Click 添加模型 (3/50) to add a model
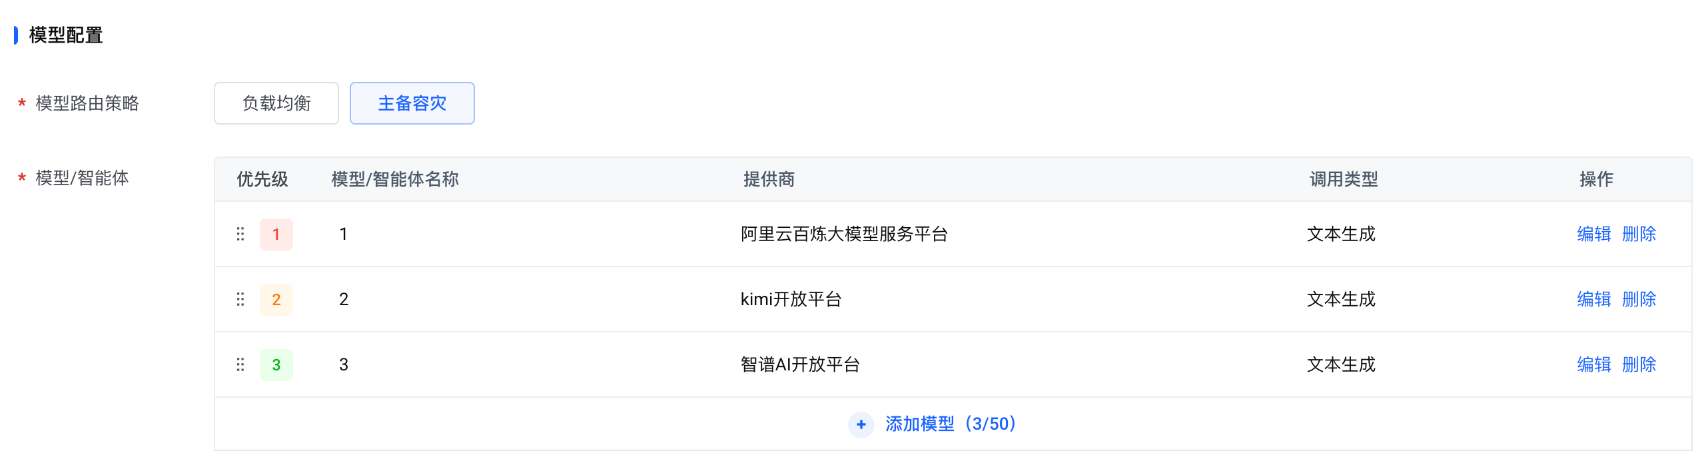Image resolution: width=1704 pixels, height=465 pixels. [950, 424]
